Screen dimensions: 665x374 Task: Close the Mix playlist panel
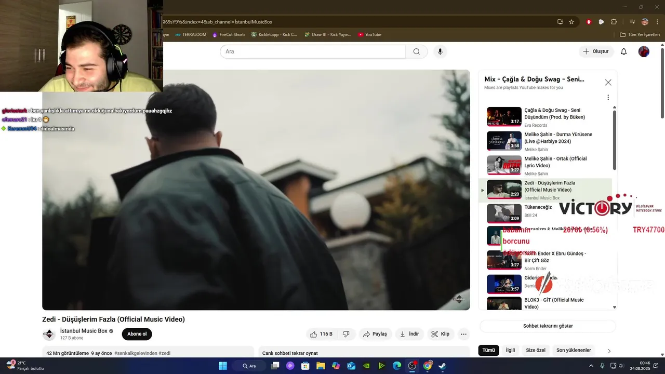tap(608, 82)
